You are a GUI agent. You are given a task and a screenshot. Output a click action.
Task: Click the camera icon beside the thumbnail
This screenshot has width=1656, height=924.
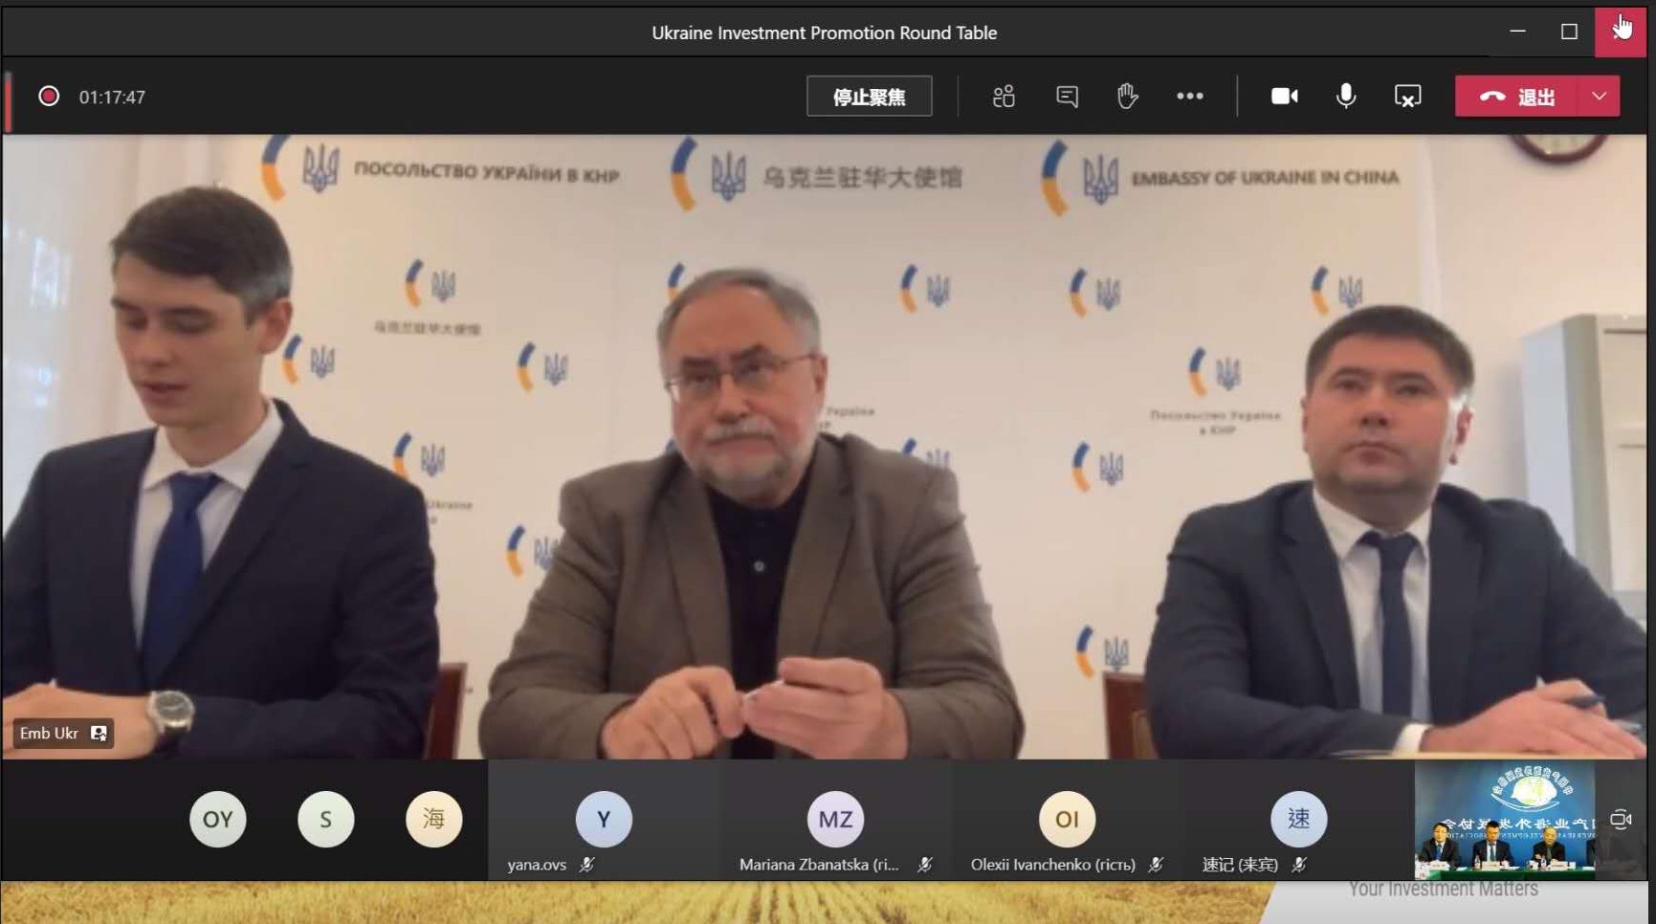(1621, 820)
